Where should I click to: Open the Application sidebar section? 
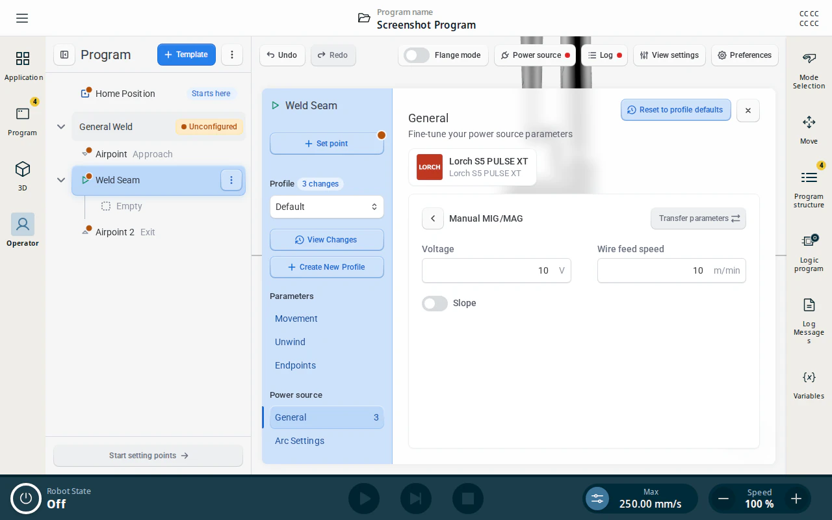(x=23, y=67)
